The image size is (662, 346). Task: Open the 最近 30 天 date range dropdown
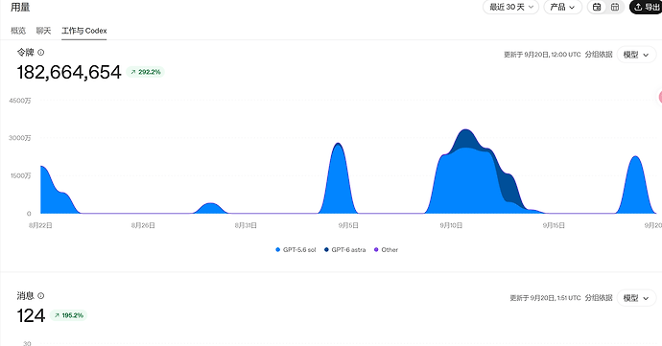click(510, 7)
